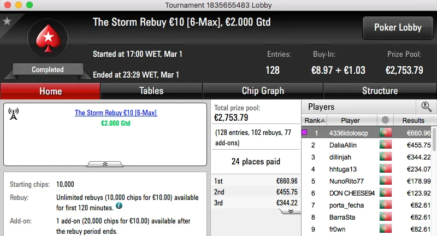
Task: Click the purple marker beside rank 1
Action: tap(304, 132)
